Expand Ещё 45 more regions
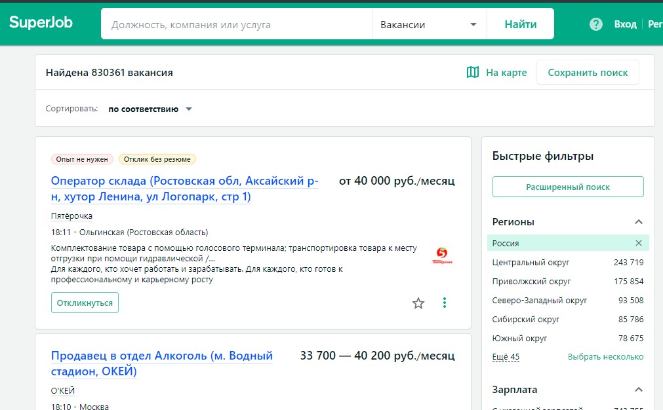Image resolution: width=663 pixels, height=410 pixels. tap(506, 357)
